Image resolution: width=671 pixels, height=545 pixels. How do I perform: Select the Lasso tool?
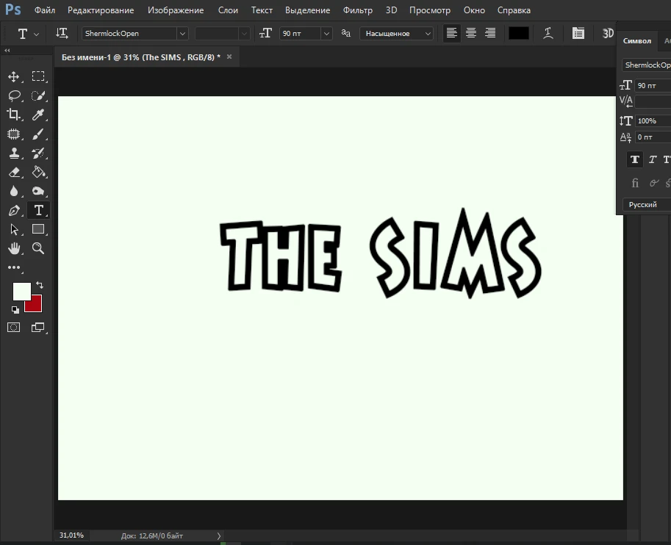click(15, 95)
